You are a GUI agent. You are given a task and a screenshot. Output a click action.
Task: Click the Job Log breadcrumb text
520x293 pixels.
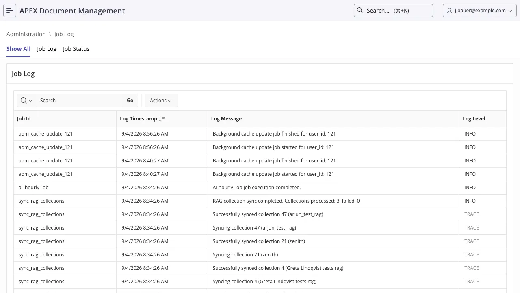coord(64,34)
